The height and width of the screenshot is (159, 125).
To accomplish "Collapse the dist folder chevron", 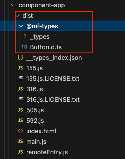I will pyautogui.click(x=17, y=16).
